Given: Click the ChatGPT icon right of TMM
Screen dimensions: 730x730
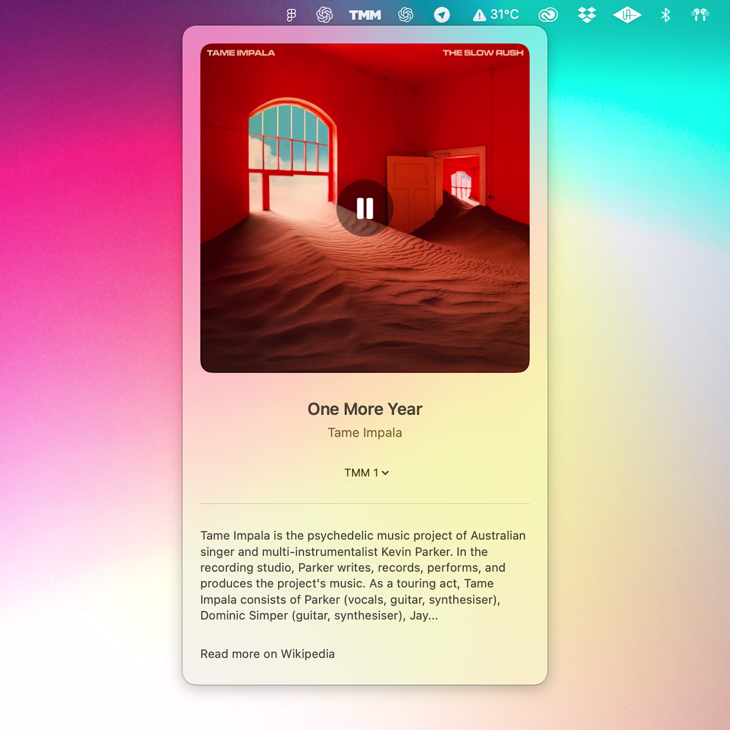Looking at the screenshot, I should point(406,15).
